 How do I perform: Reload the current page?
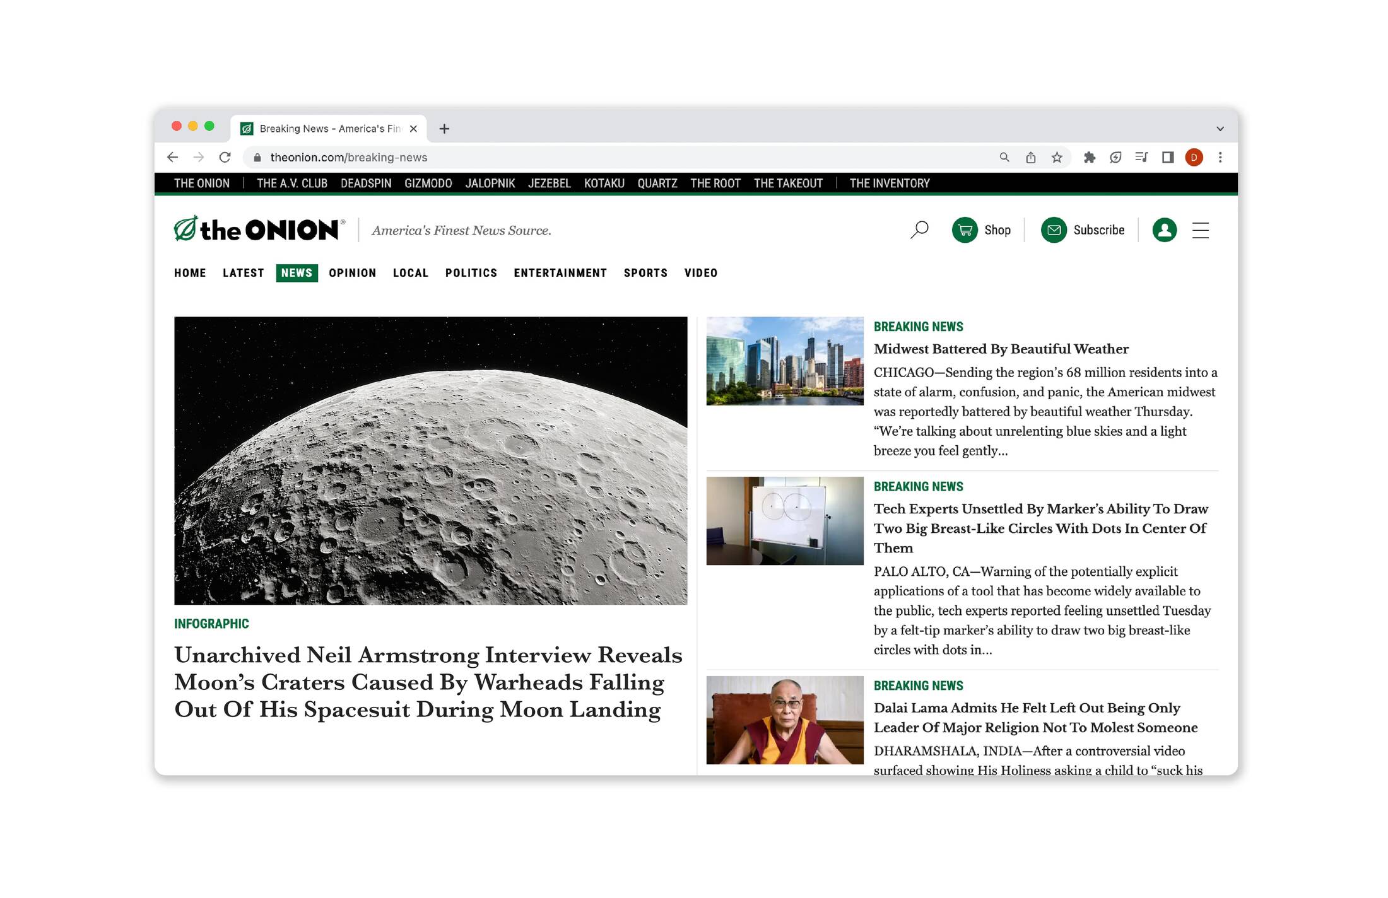point(225,157)
